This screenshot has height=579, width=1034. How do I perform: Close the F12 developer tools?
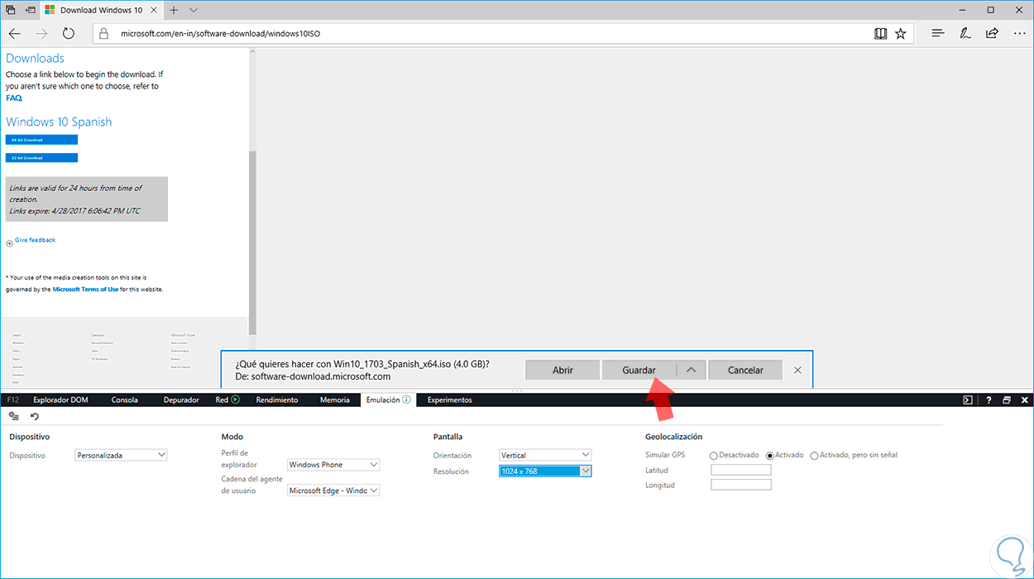tap(1023, 400)
